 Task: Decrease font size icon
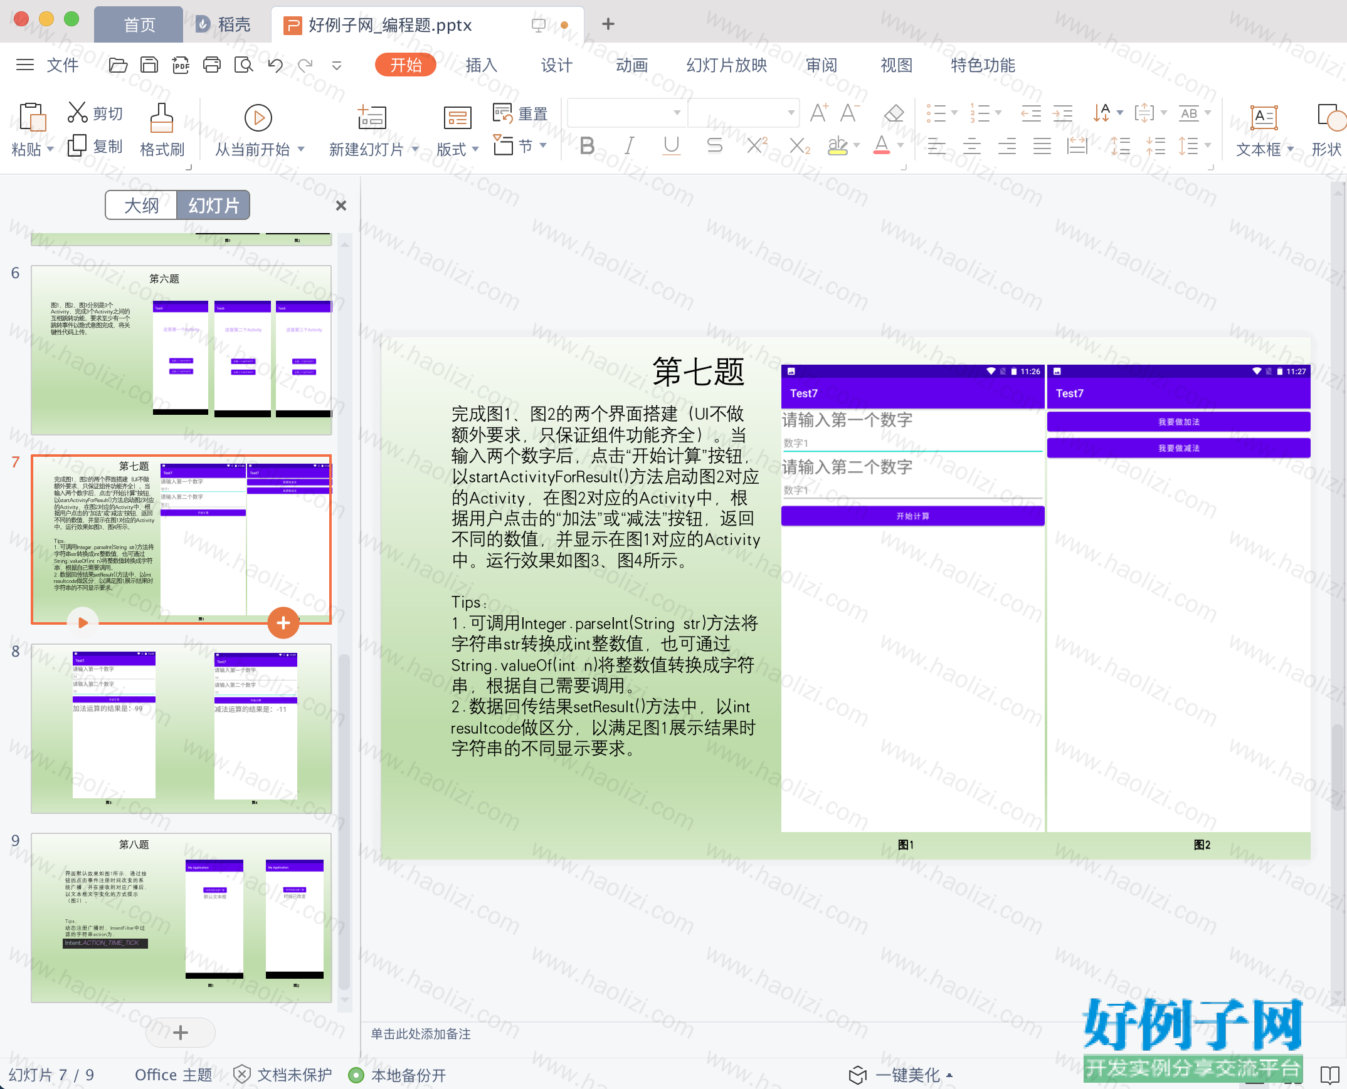point(849,113)
